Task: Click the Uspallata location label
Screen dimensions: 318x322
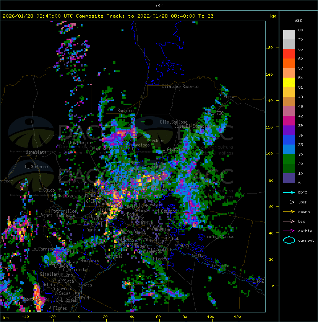Action: [x=36, y=152]
